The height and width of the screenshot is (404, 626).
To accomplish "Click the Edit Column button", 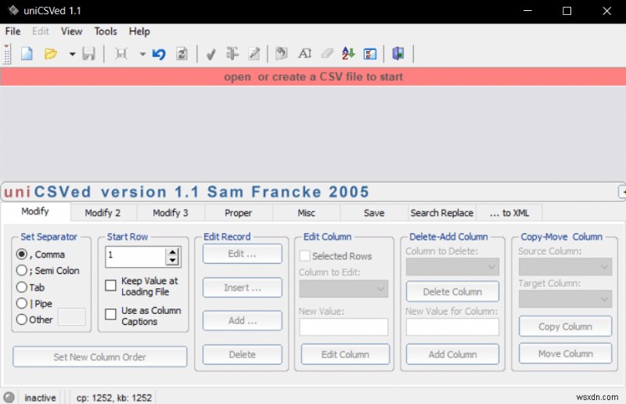I will click(345, 355).
